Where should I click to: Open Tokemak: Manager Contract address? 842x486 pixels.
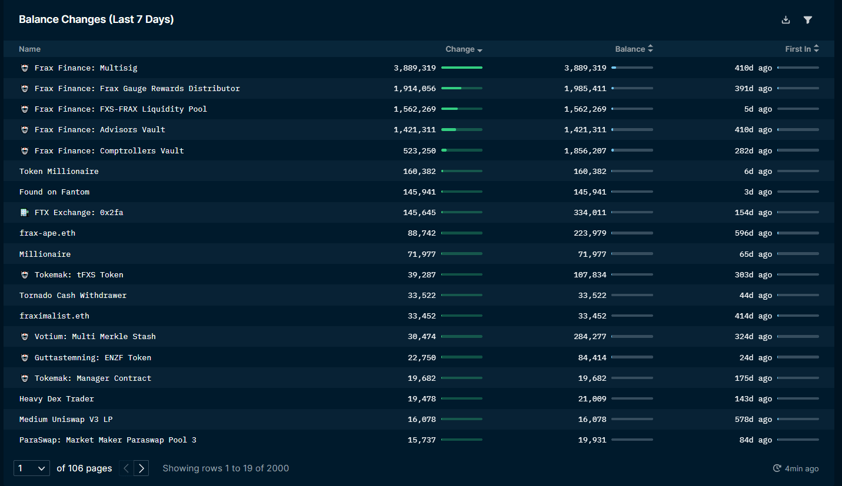pos(93,378)
